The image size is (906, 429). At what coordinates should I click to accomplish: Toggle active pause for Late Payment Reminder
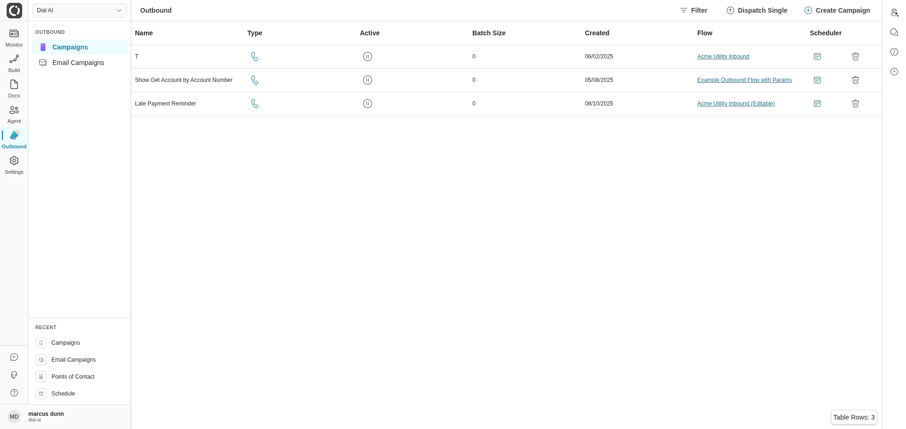point(368,104)
